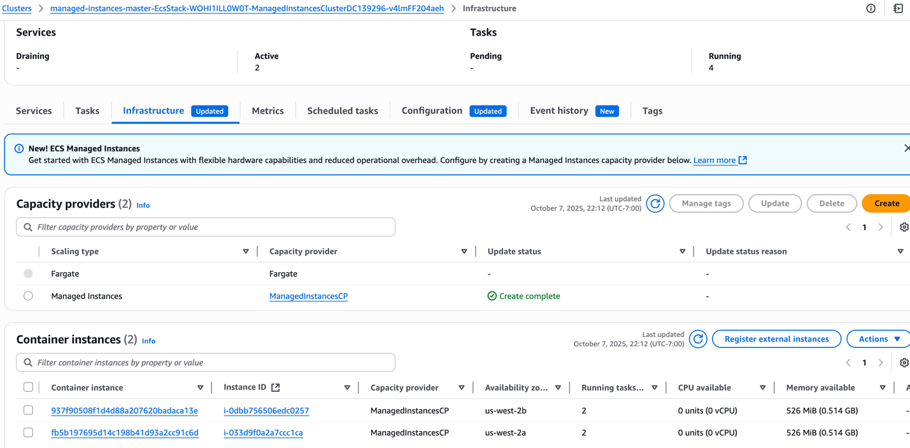
Task: Click the orange Create button
Action: [886, 204]
